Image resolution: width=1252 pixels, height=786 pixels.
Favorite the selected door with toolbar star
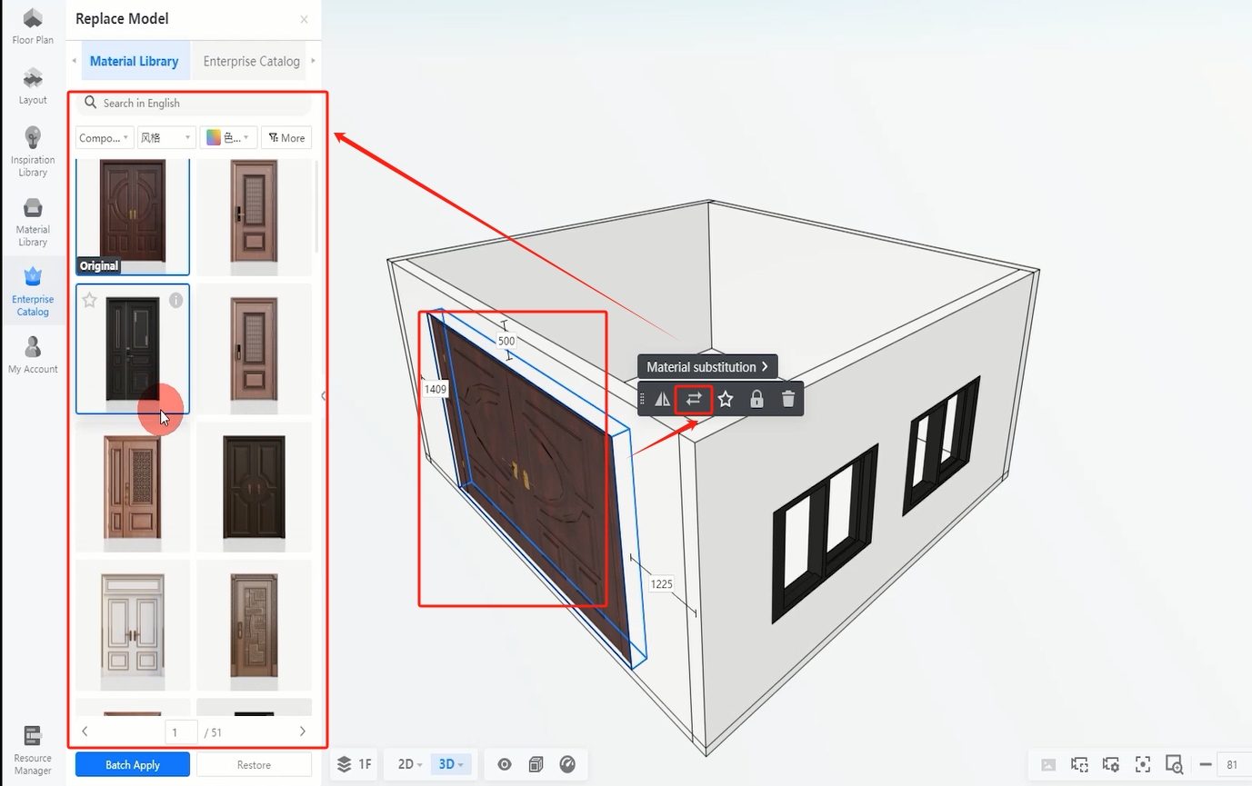726,399
